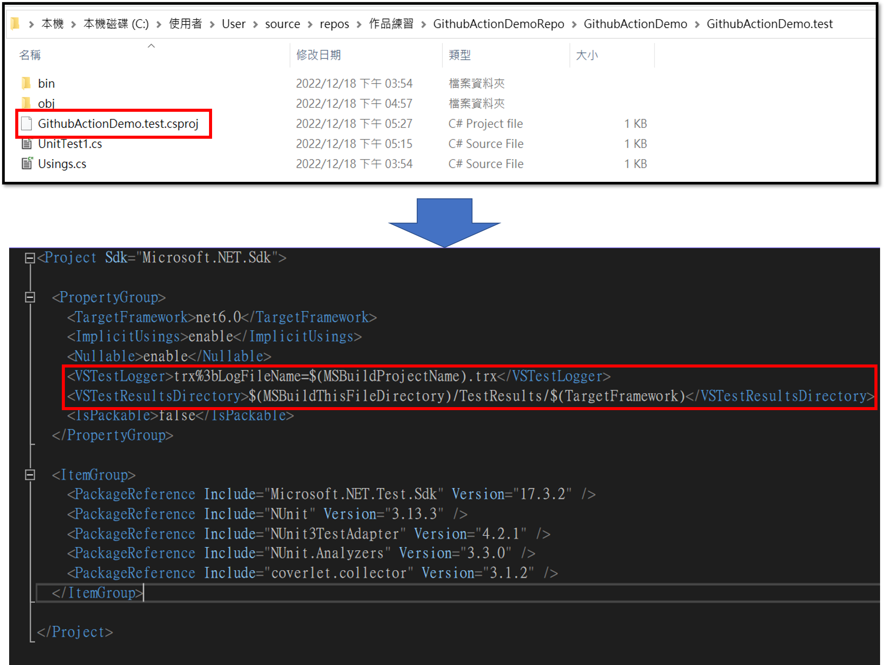Select the Usings.cs file name

point(62,164)
